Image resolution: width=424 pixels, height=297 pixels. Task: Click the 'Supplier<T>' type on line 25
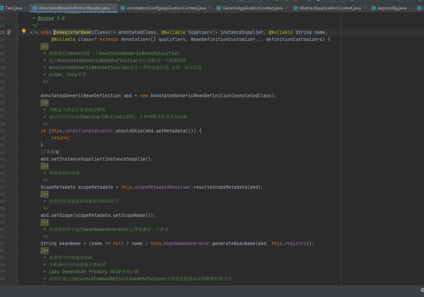[203, 32]
